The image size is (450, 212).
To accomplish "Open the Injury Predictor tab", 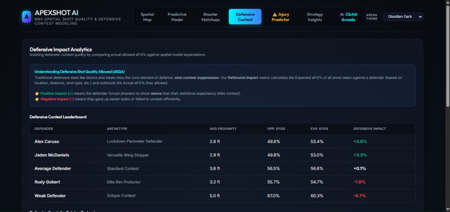I will [x=280, y=17].
